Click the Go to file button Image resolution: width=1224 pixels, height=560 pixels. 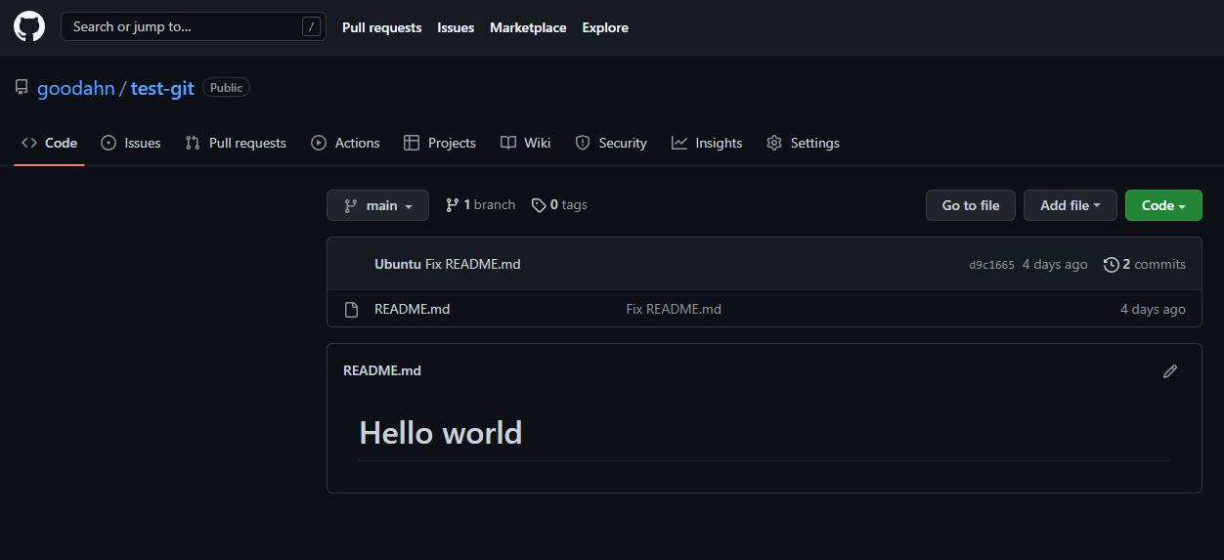tap(971, 205)
